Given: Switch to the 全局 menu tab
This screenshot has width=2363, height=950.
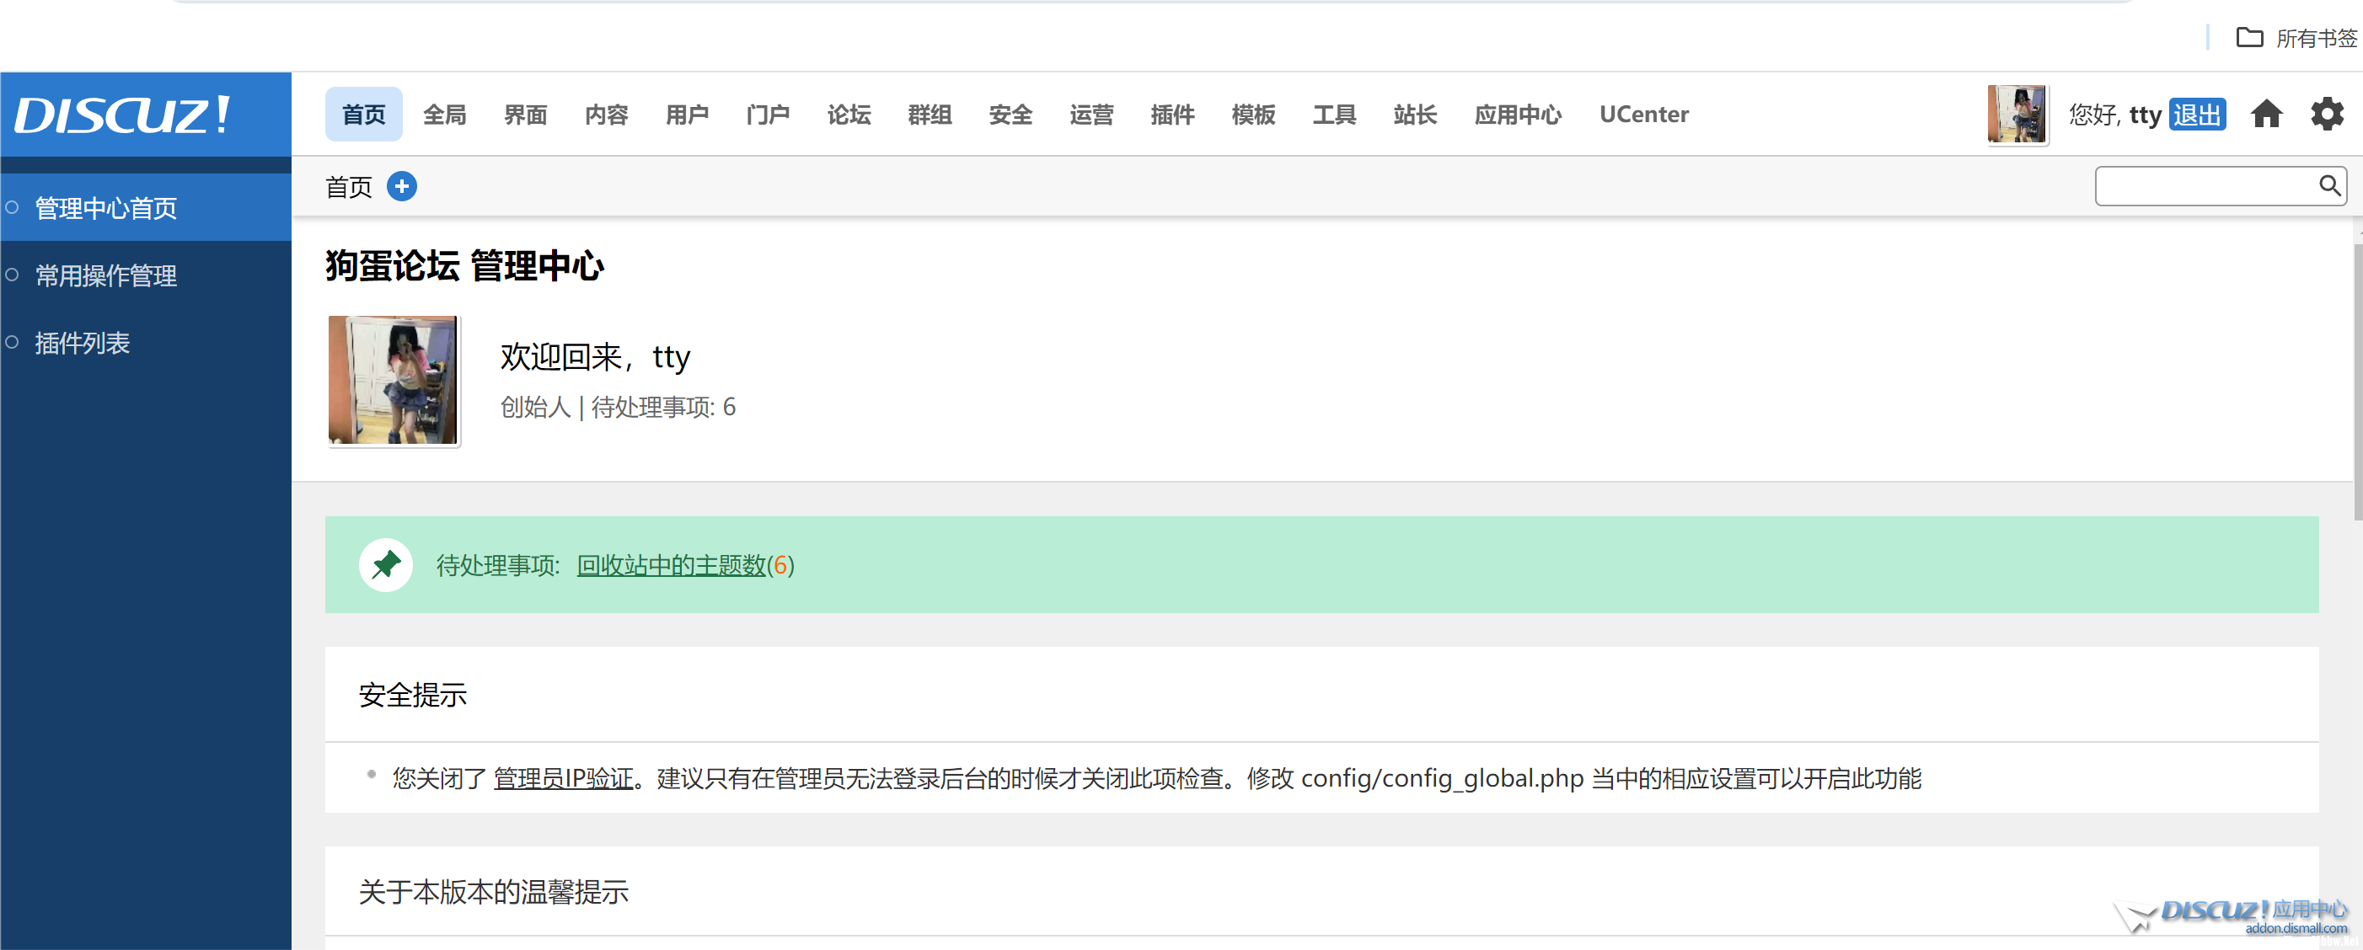Looking at the screenshot, I should pyautogui.click(x=444, y=115).
